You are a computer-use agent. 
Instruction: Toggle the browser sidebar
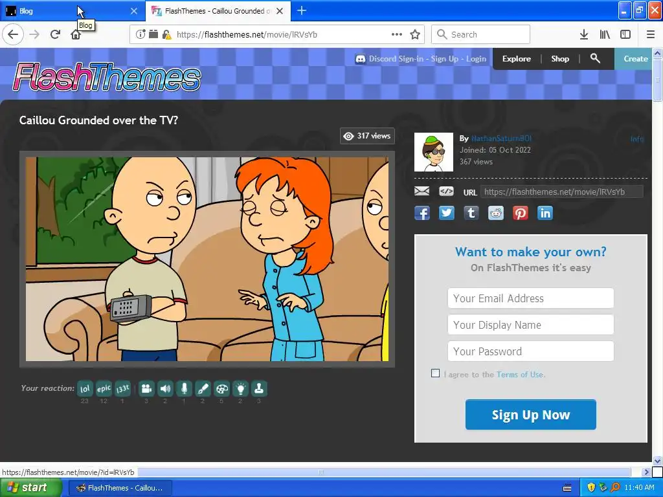click(625, 34)
